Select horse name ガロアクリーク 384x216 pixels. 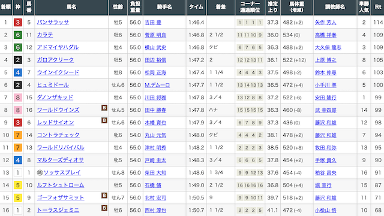(x=55, y=60)
